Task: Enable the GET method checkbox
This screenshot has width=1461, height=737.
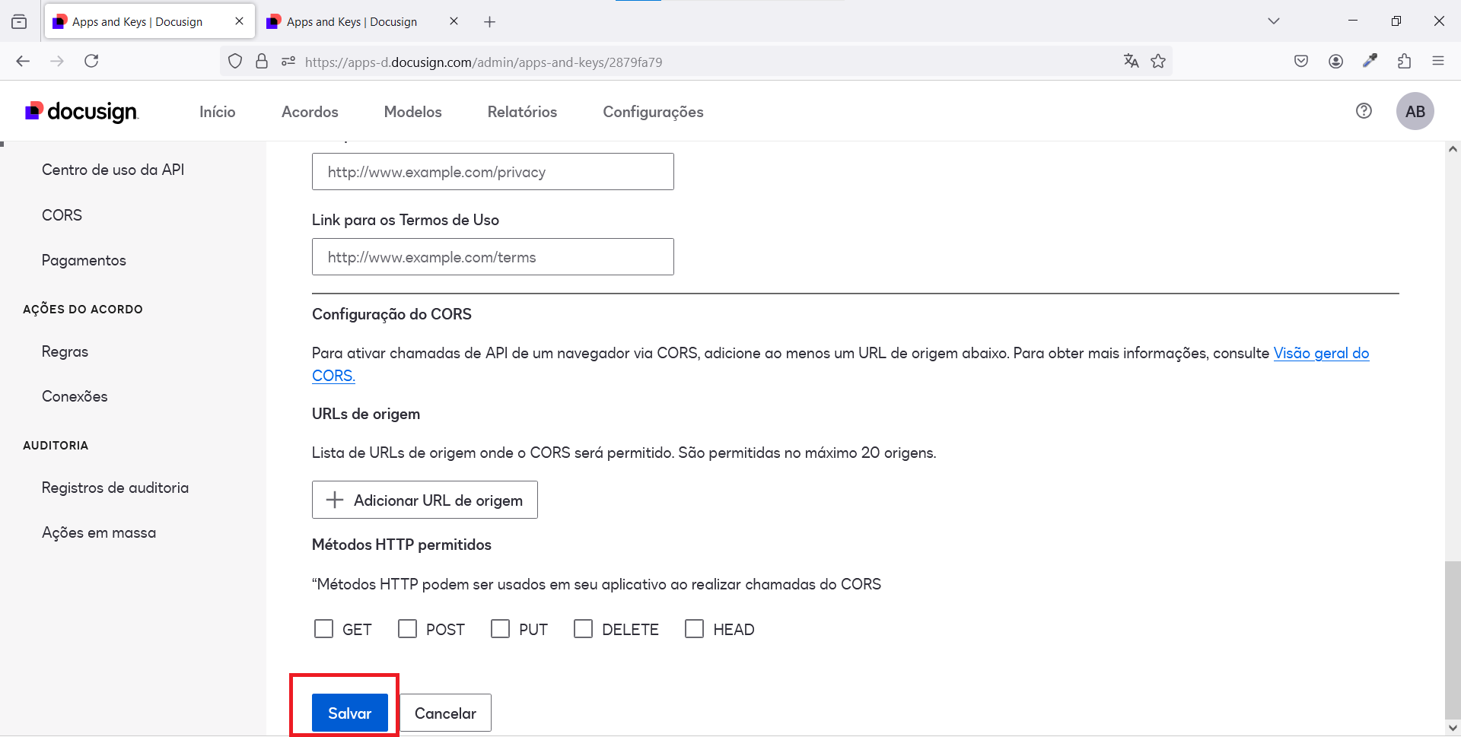Action: tap(324, 629)
